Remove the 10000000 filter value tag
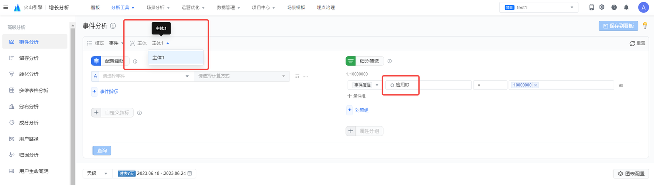The width and height of the screenshot is (654, 185). pos(535,85)
